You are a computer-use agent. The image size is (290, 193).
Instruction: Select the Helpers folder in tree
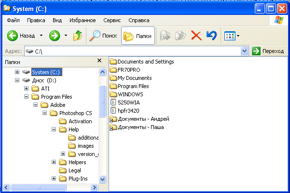pyautogui.click(x=77, y=162)
